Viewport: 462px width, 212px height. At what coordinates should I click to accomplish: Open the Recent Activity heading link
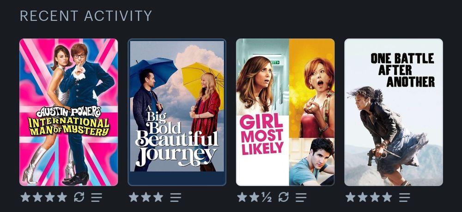[86, 16]
